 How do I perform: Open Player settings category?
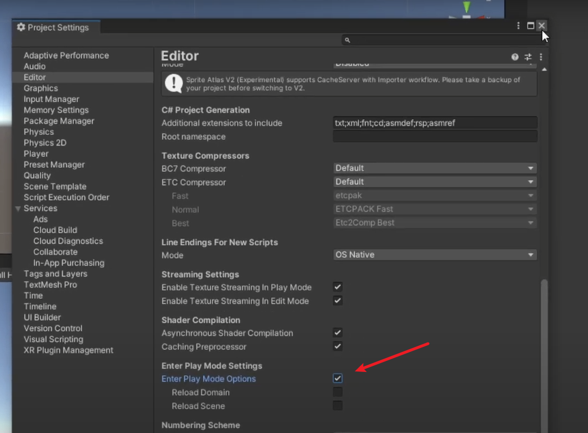pos(36,154)
